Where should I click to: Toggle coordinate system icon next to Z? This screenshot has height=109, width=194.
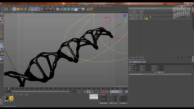41,9
